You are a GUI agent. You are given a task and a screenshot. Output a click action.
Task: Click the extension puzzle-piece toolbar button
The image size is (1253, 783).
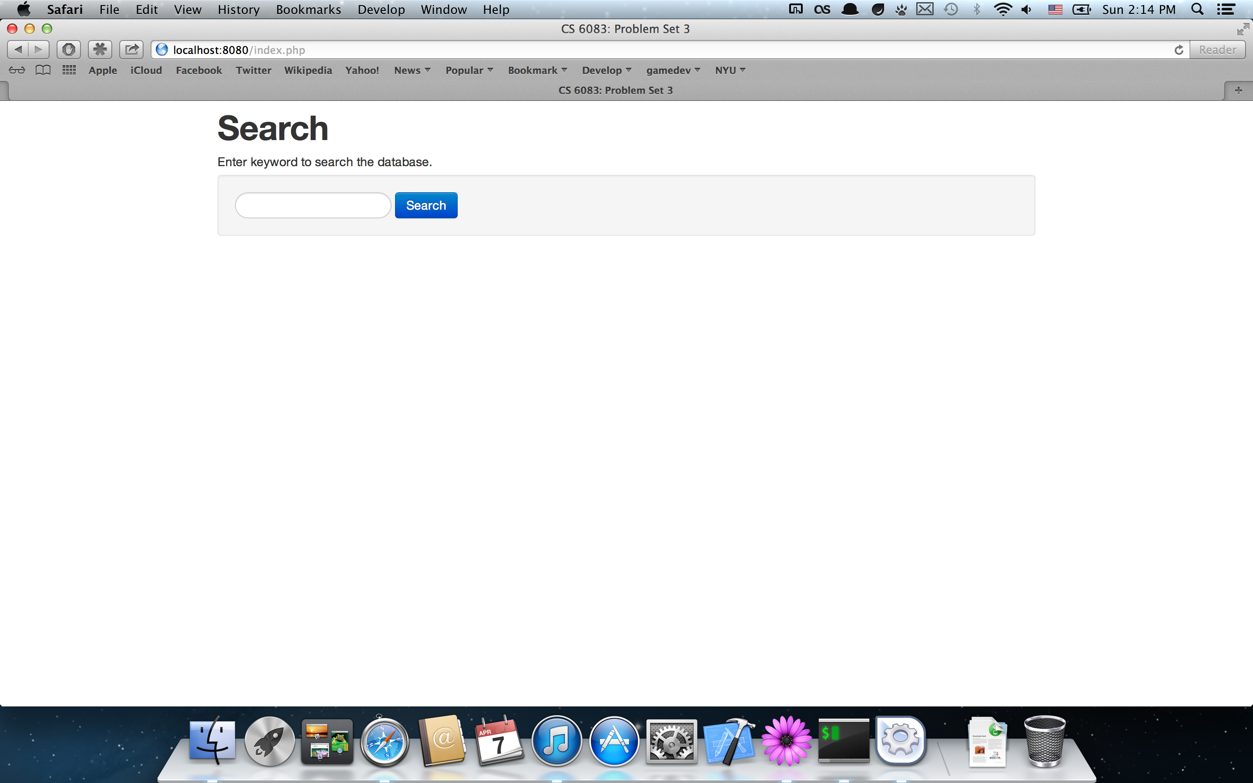pos(100,50)
